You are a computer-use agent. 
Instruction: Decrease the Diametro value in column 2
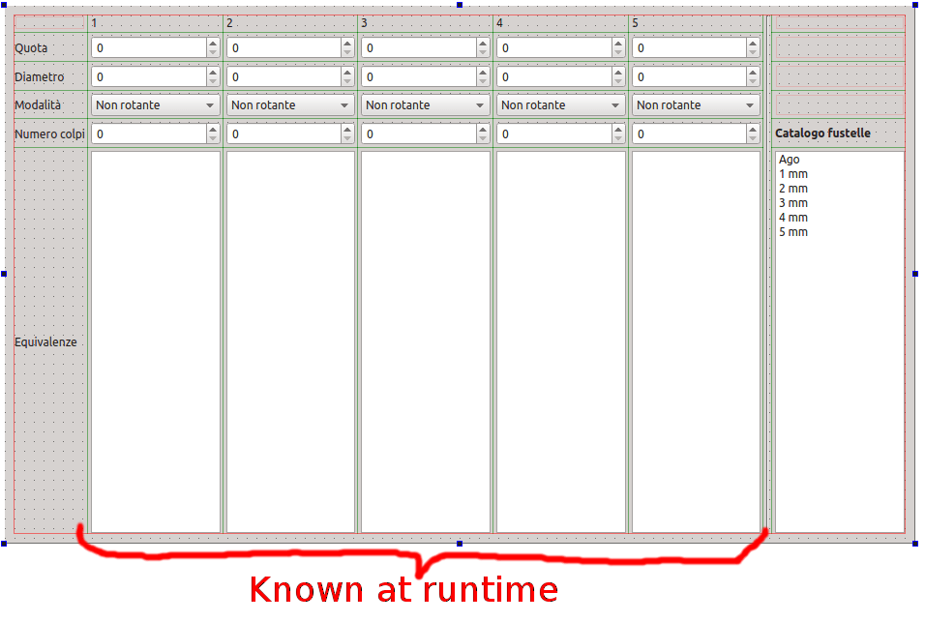(x=349, y=79)
